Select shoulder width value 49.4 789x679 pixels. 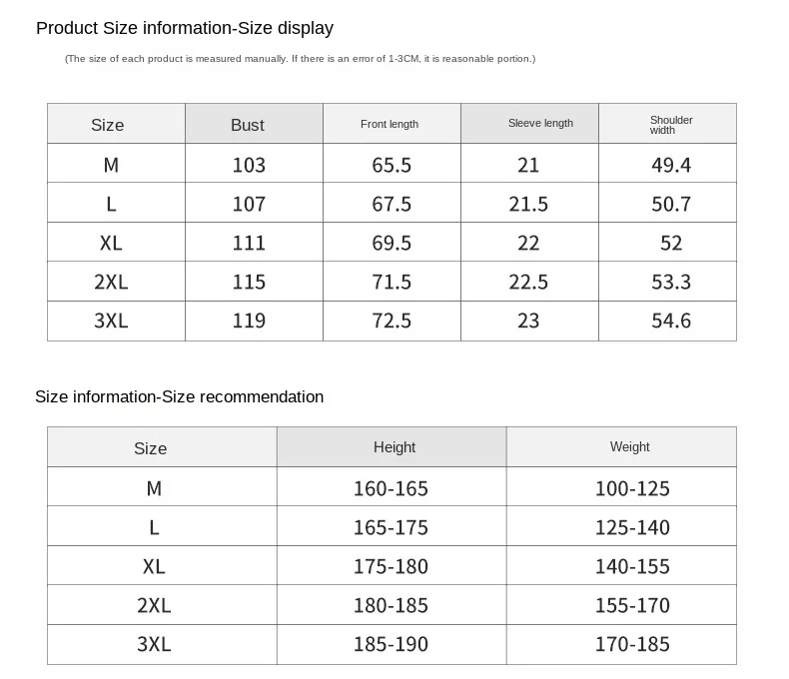pos(671,165)
